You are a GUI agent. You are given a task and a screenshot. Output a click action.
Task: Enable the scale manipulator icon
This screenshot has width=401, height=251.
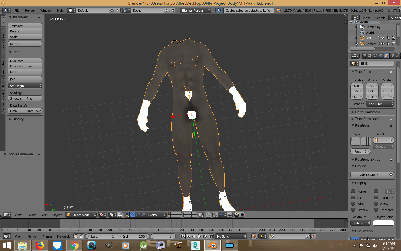click(x=143, y=215)
